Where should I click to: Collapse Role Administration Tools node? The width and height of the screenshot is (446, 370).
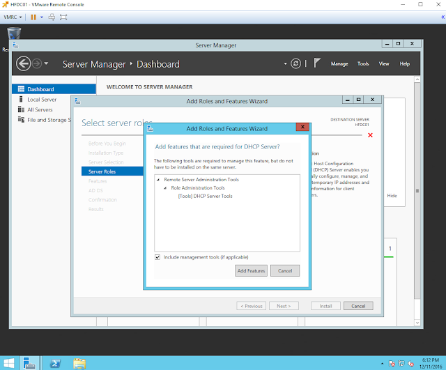(165, 188)
